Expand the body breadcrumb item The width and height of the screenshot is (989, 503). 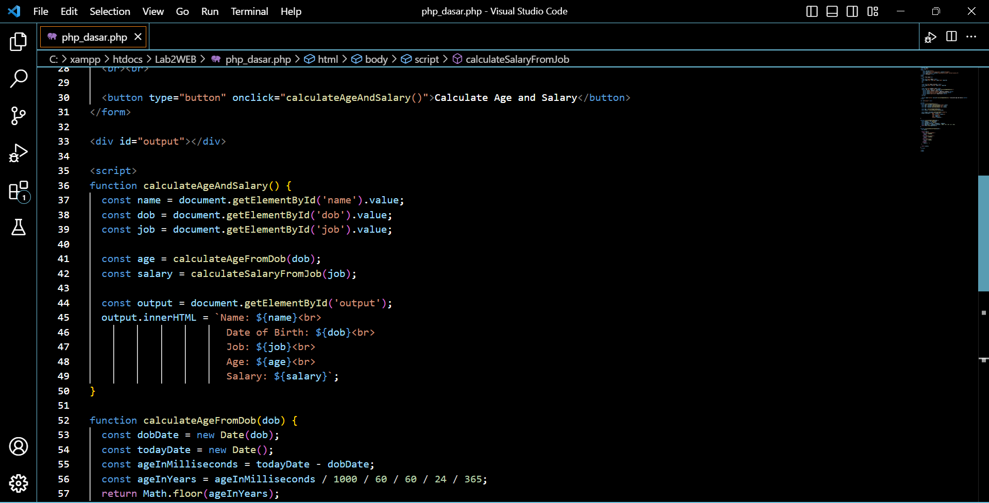coord(378,59)
